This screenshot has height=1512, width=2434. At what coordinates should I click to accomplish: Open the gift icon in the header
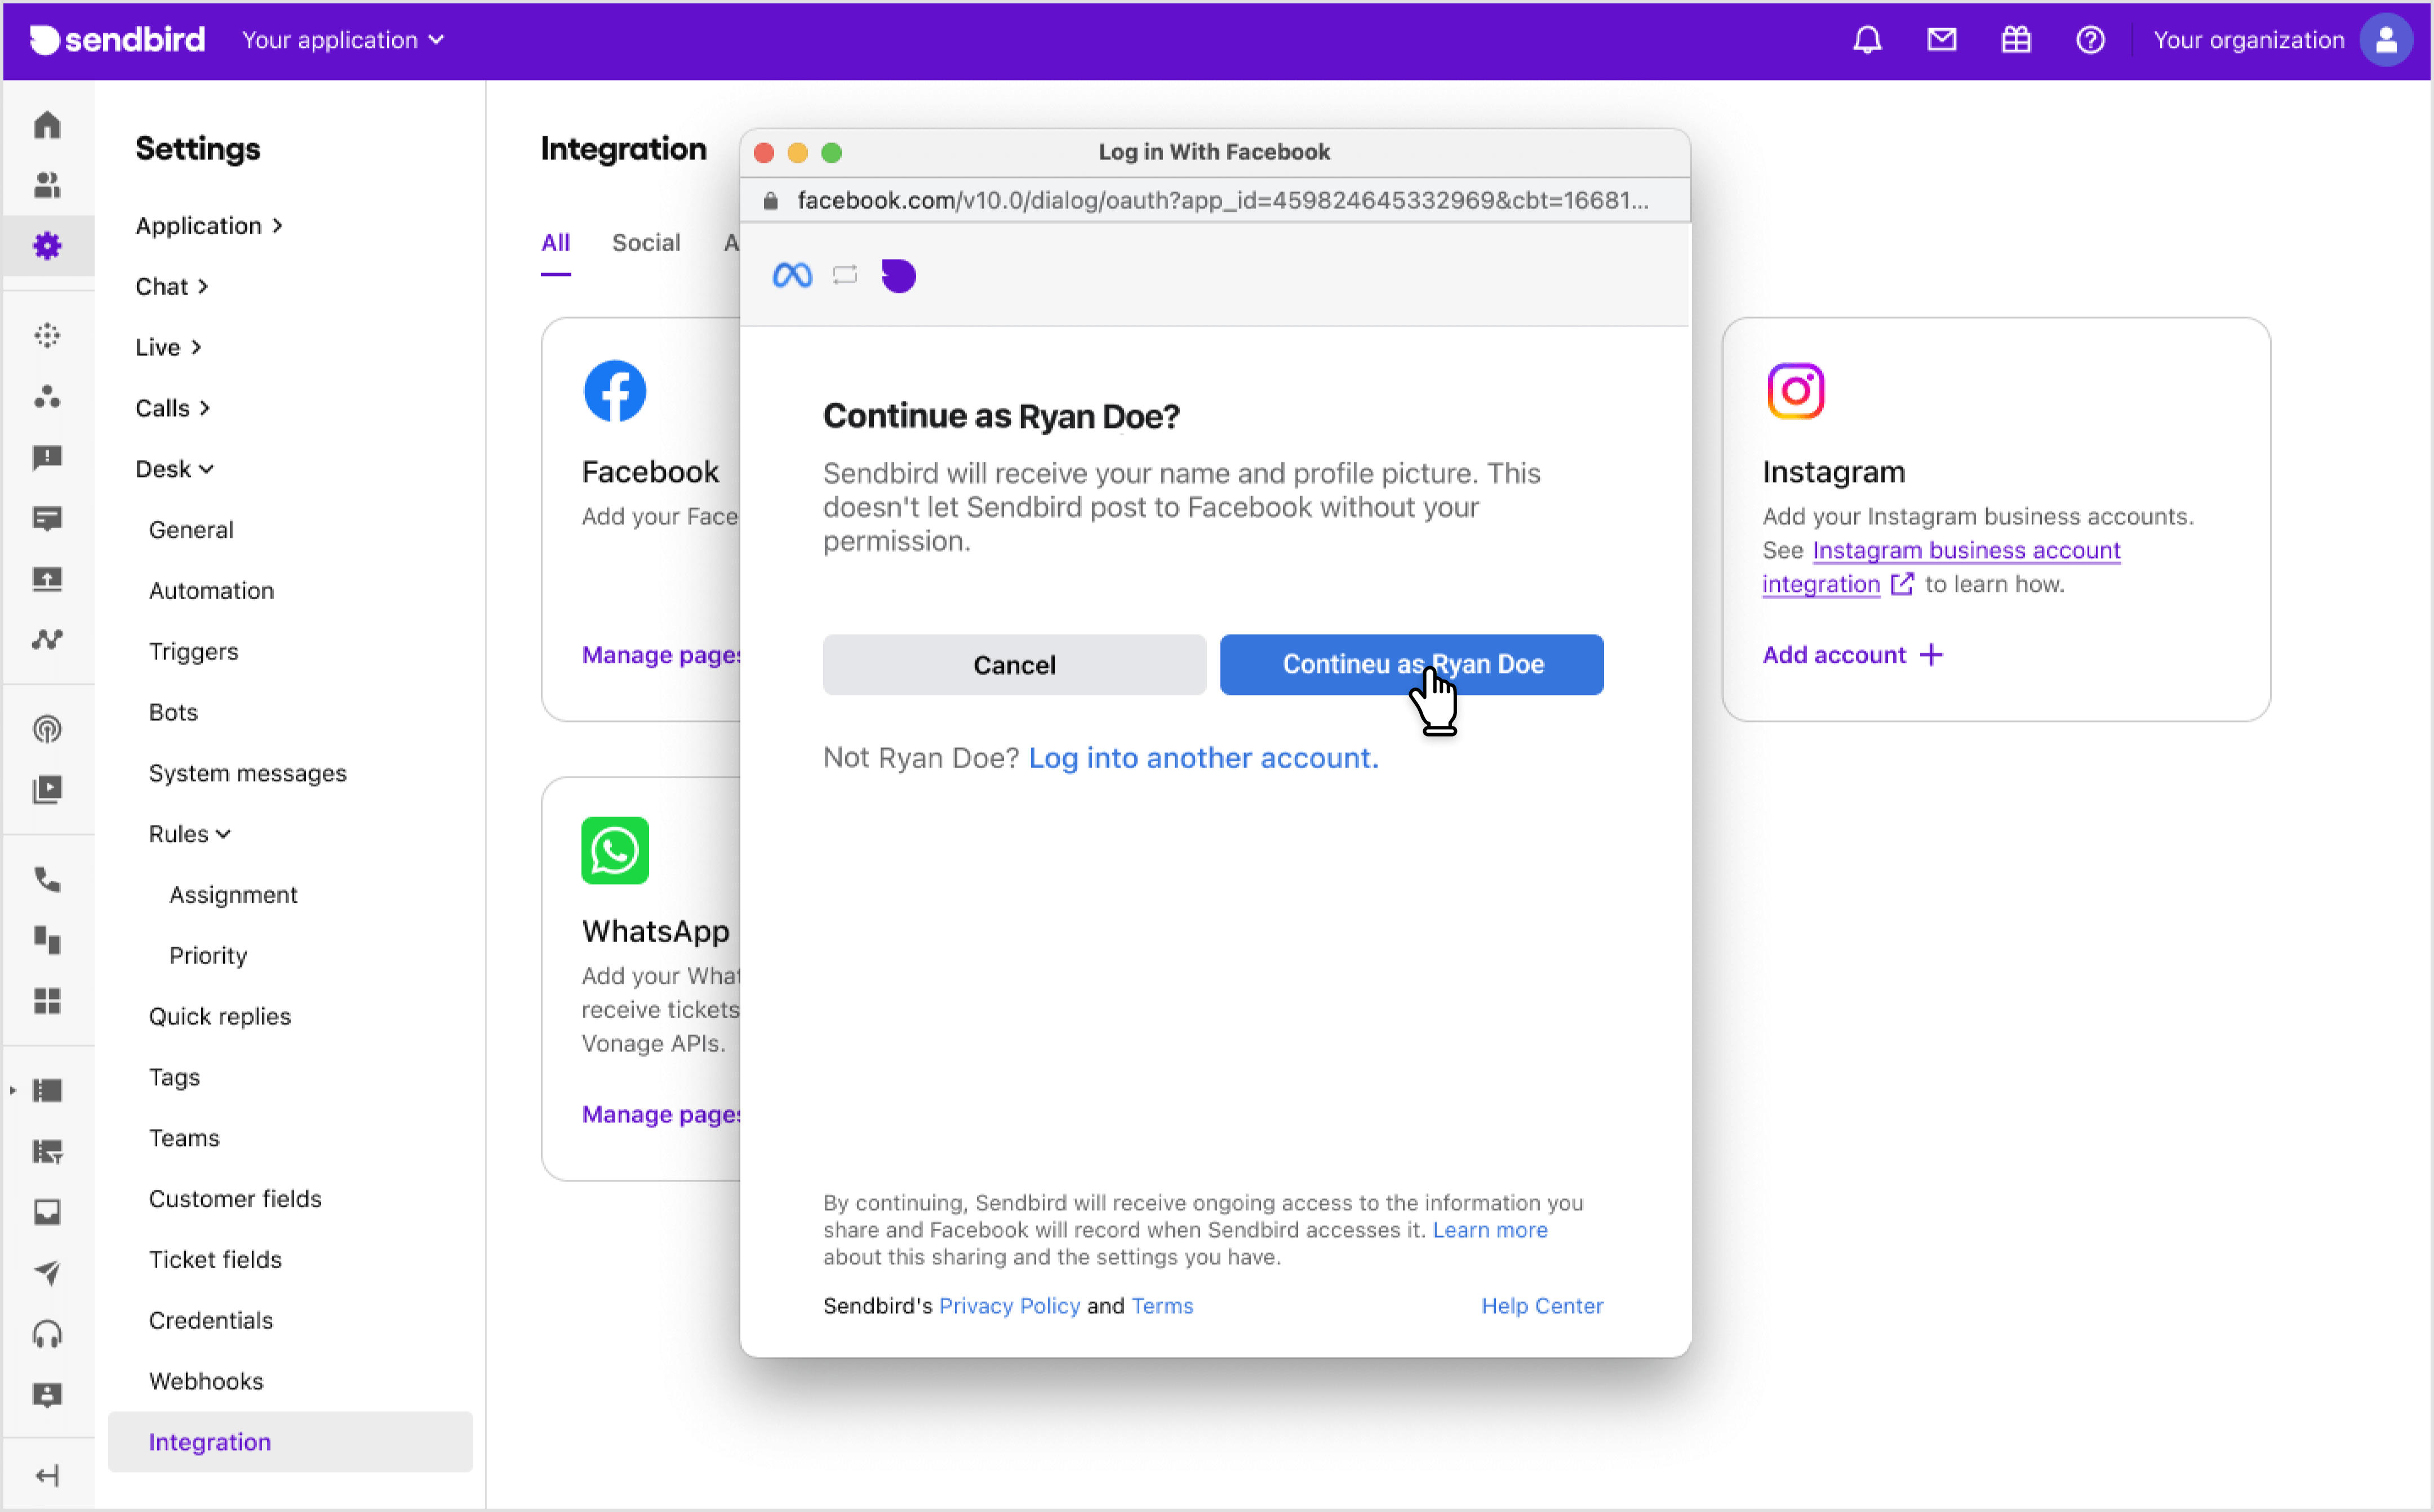click(2015, 40)
